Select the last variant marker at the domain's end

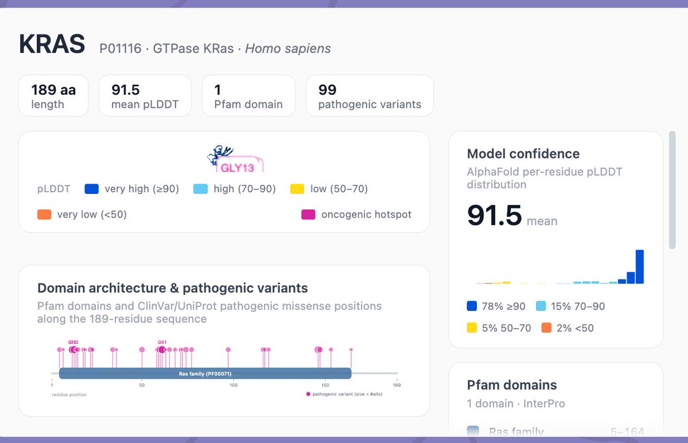351,349
